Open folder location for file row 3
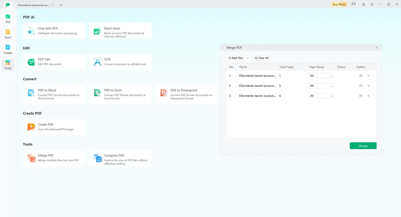Image resolution: width=401 pixels, height=217 pixels. (361, 96)
